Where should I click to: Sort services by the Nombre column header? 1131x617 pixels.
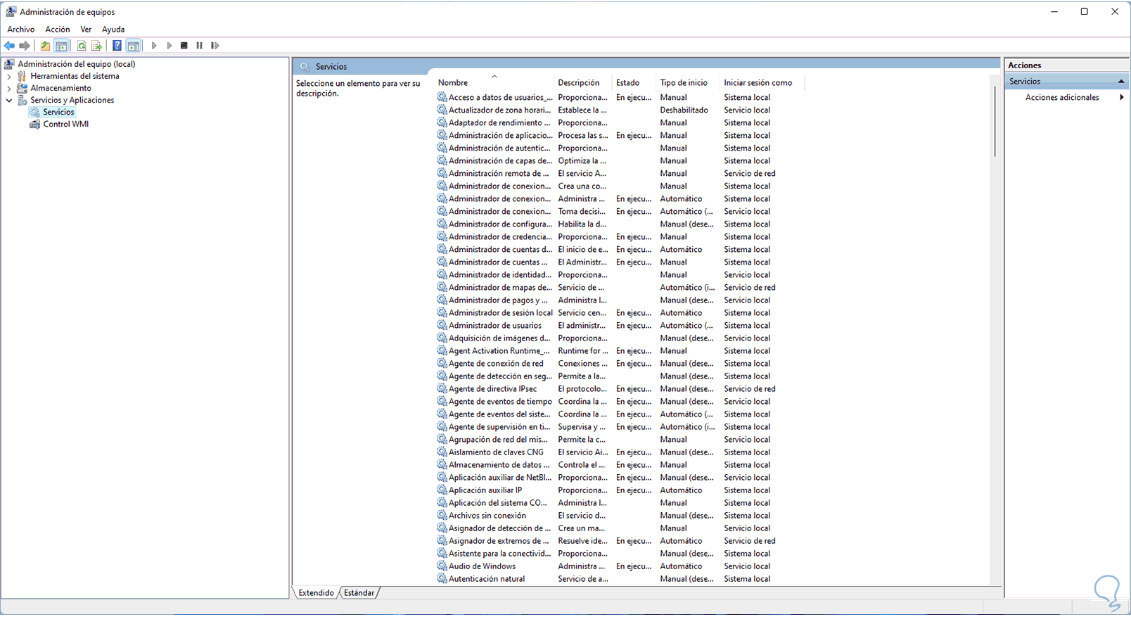[x=494, y=83]
